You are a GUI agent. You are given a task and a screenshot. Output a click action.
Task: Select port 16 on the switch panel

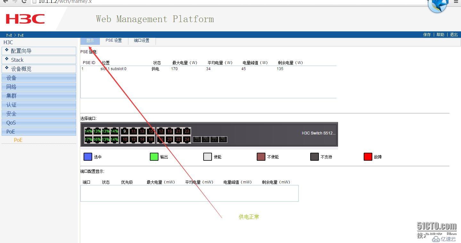[151, 140]
